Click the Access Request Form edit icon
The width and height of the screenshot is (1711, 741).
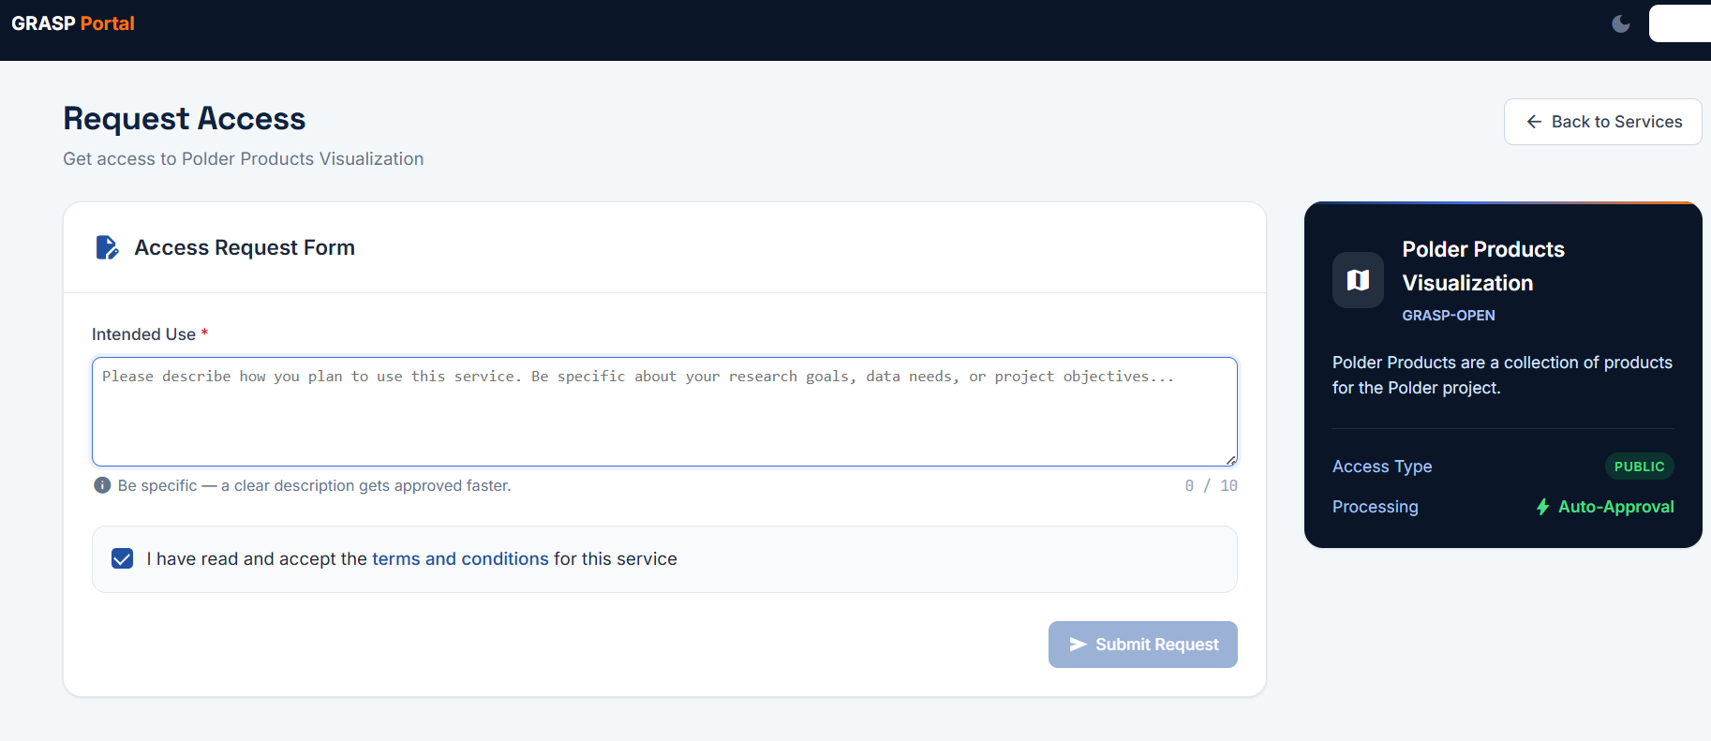pos(108,247)
